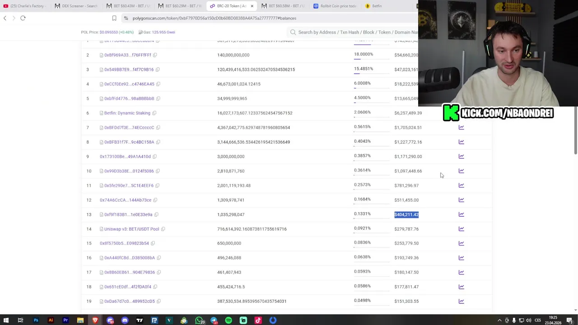Open holder 0x651cE0df...4f2fDA0f4
Viewport: 578px width, 325px height.
point(128,287)
